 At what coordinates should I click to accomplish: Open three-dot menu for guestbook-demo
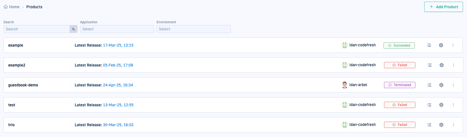453,85
